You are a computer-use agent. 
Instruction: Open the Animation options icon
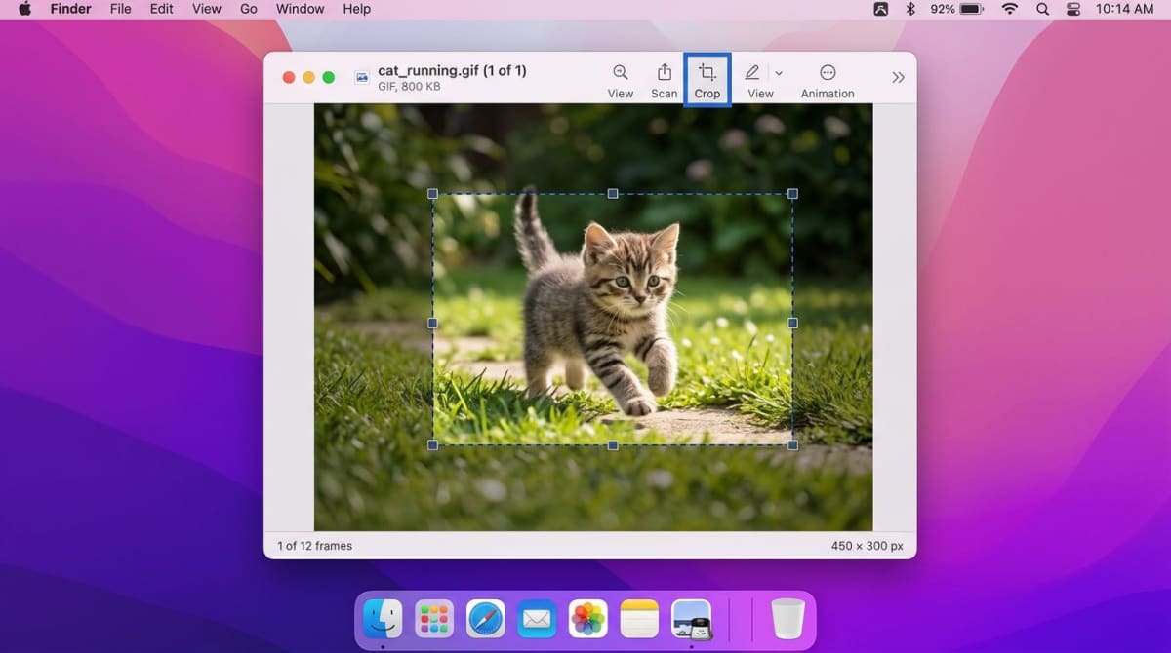pos(828,72)
